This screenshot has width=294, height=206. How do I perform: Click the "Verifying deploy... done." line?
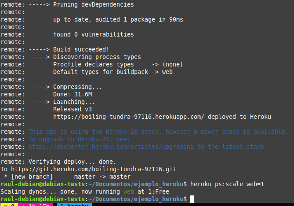click(72, 162)
